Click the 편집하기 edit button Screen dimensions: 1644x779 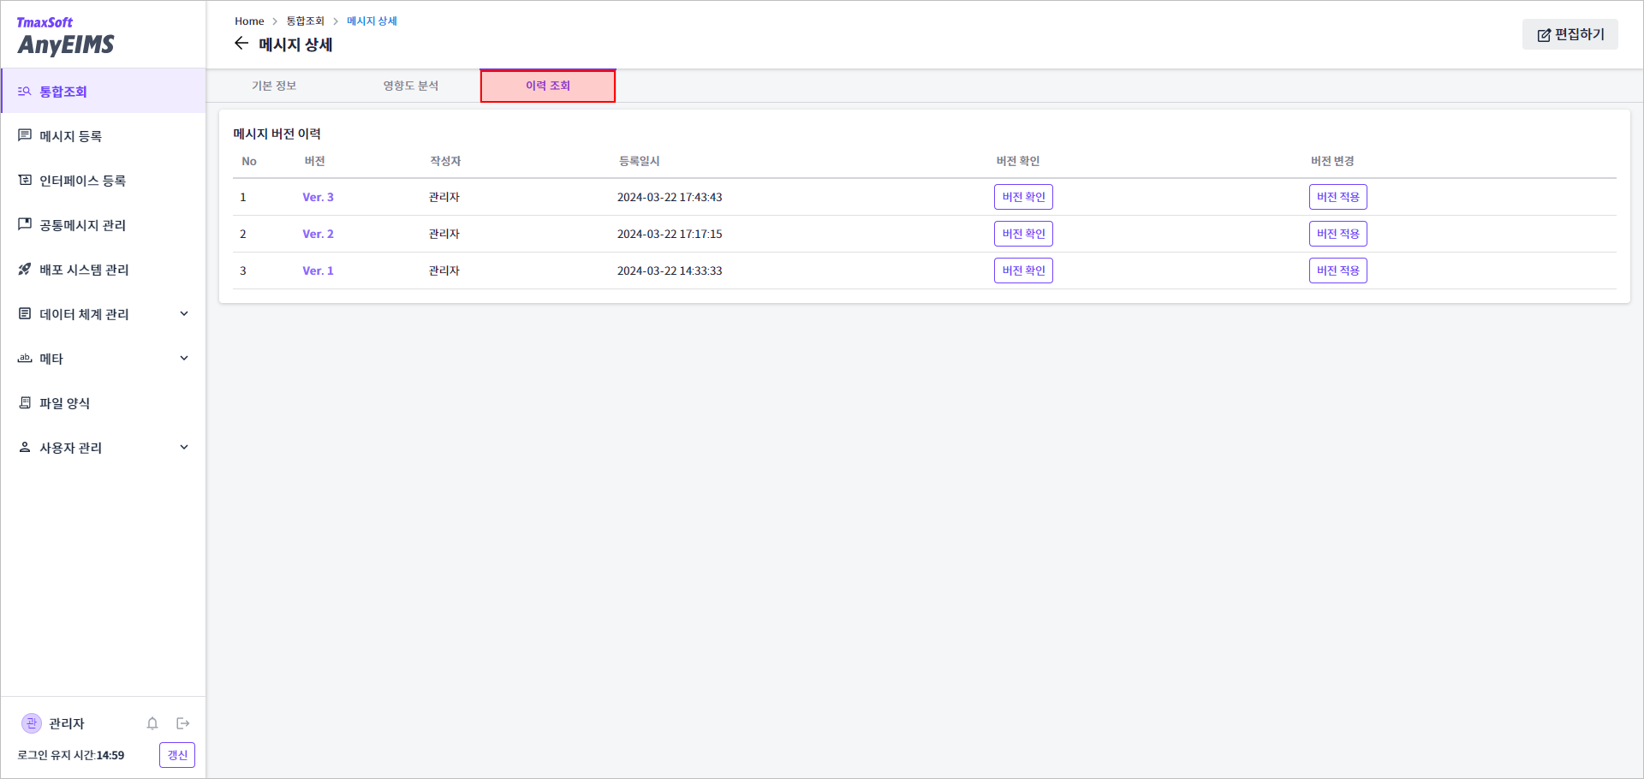(x=1570, y=34)
